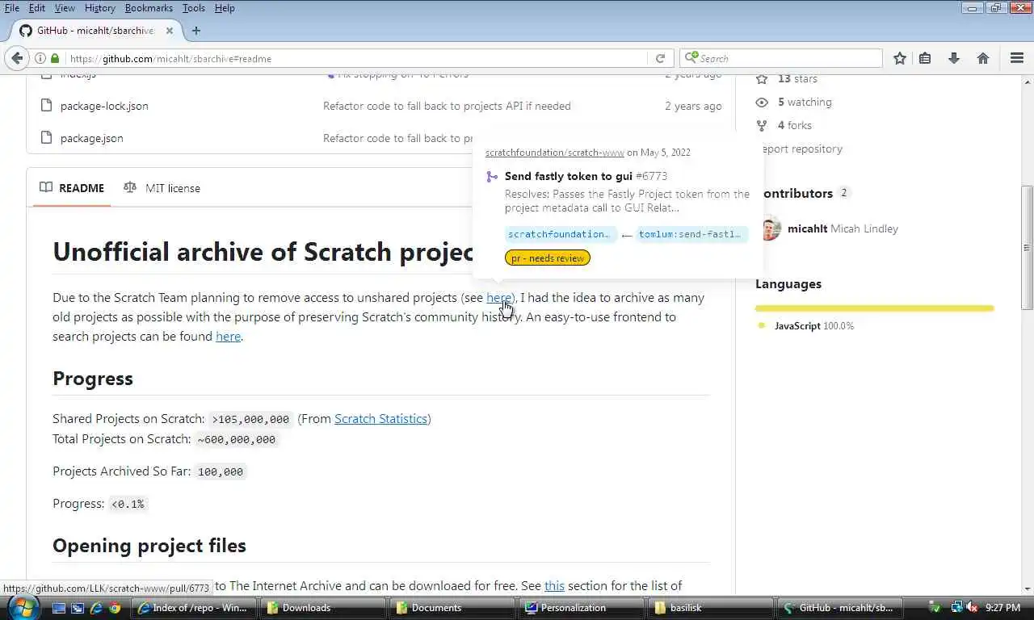The height and width of the screenshot is (620, 1034).
Task: Click the volume muted tray icon
Action: [x=972, y=607]
